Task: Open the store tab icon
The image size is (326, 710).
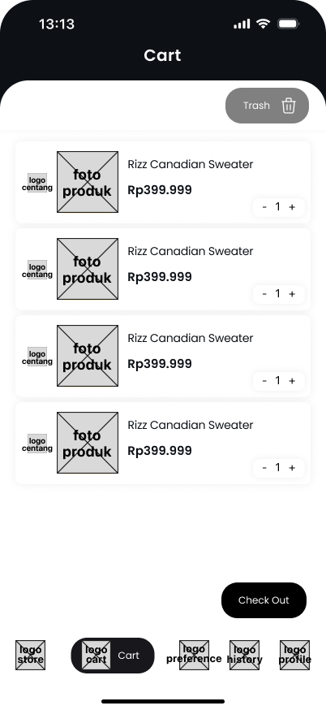Action: [30, 655]
